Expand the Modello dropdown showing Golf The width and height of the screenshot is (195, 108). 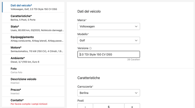pos(109,40)
